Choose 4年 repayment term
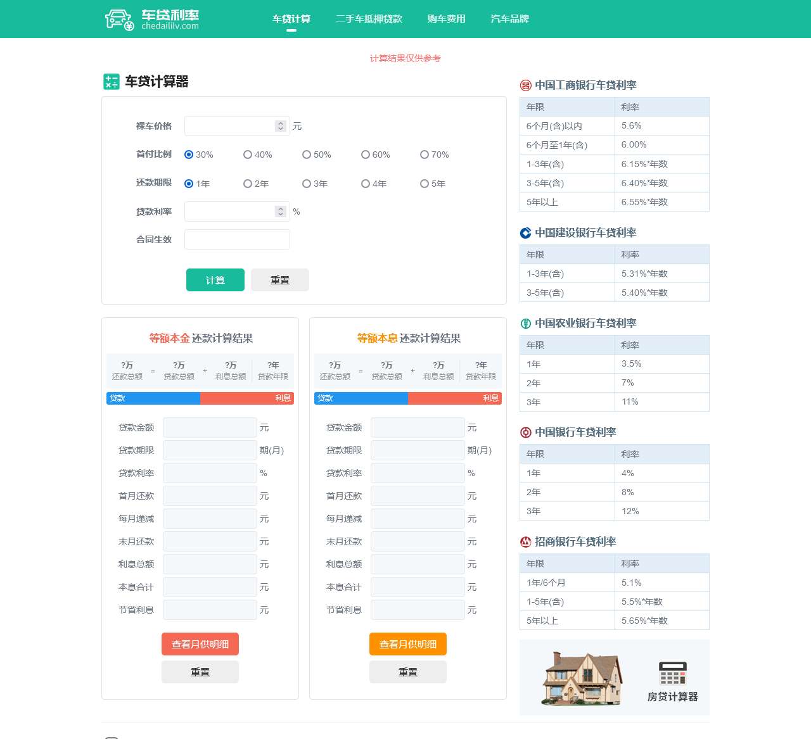This screenshot has height=739, width=811. click(x=366, y=184)
